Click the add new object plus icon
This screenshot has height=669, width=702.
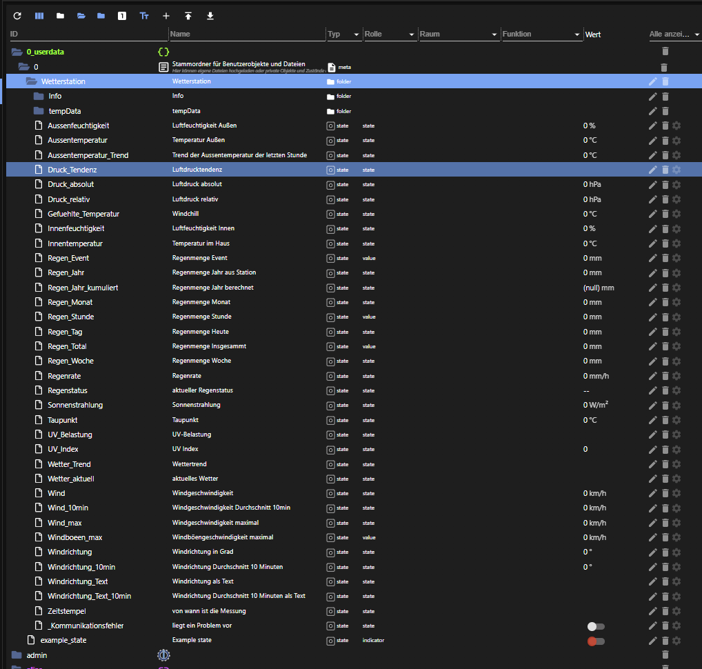pos(166,16)
